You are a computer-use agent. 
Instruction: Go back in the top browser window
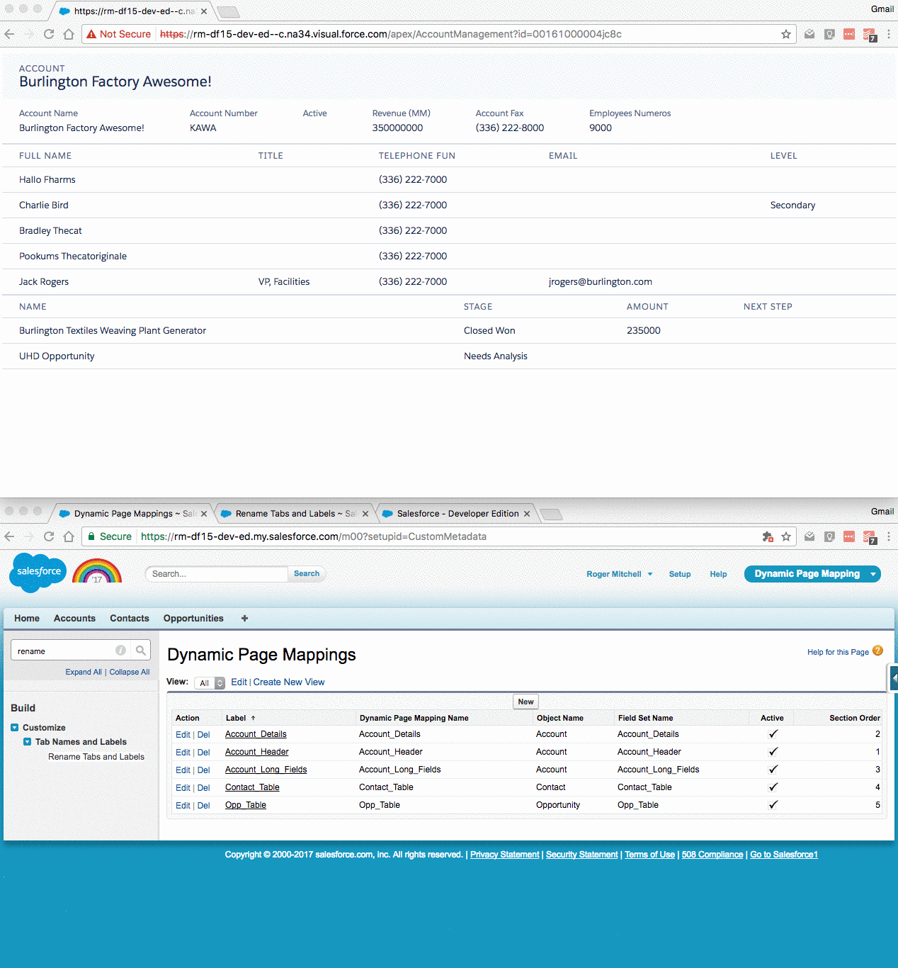tap(9, 34)
